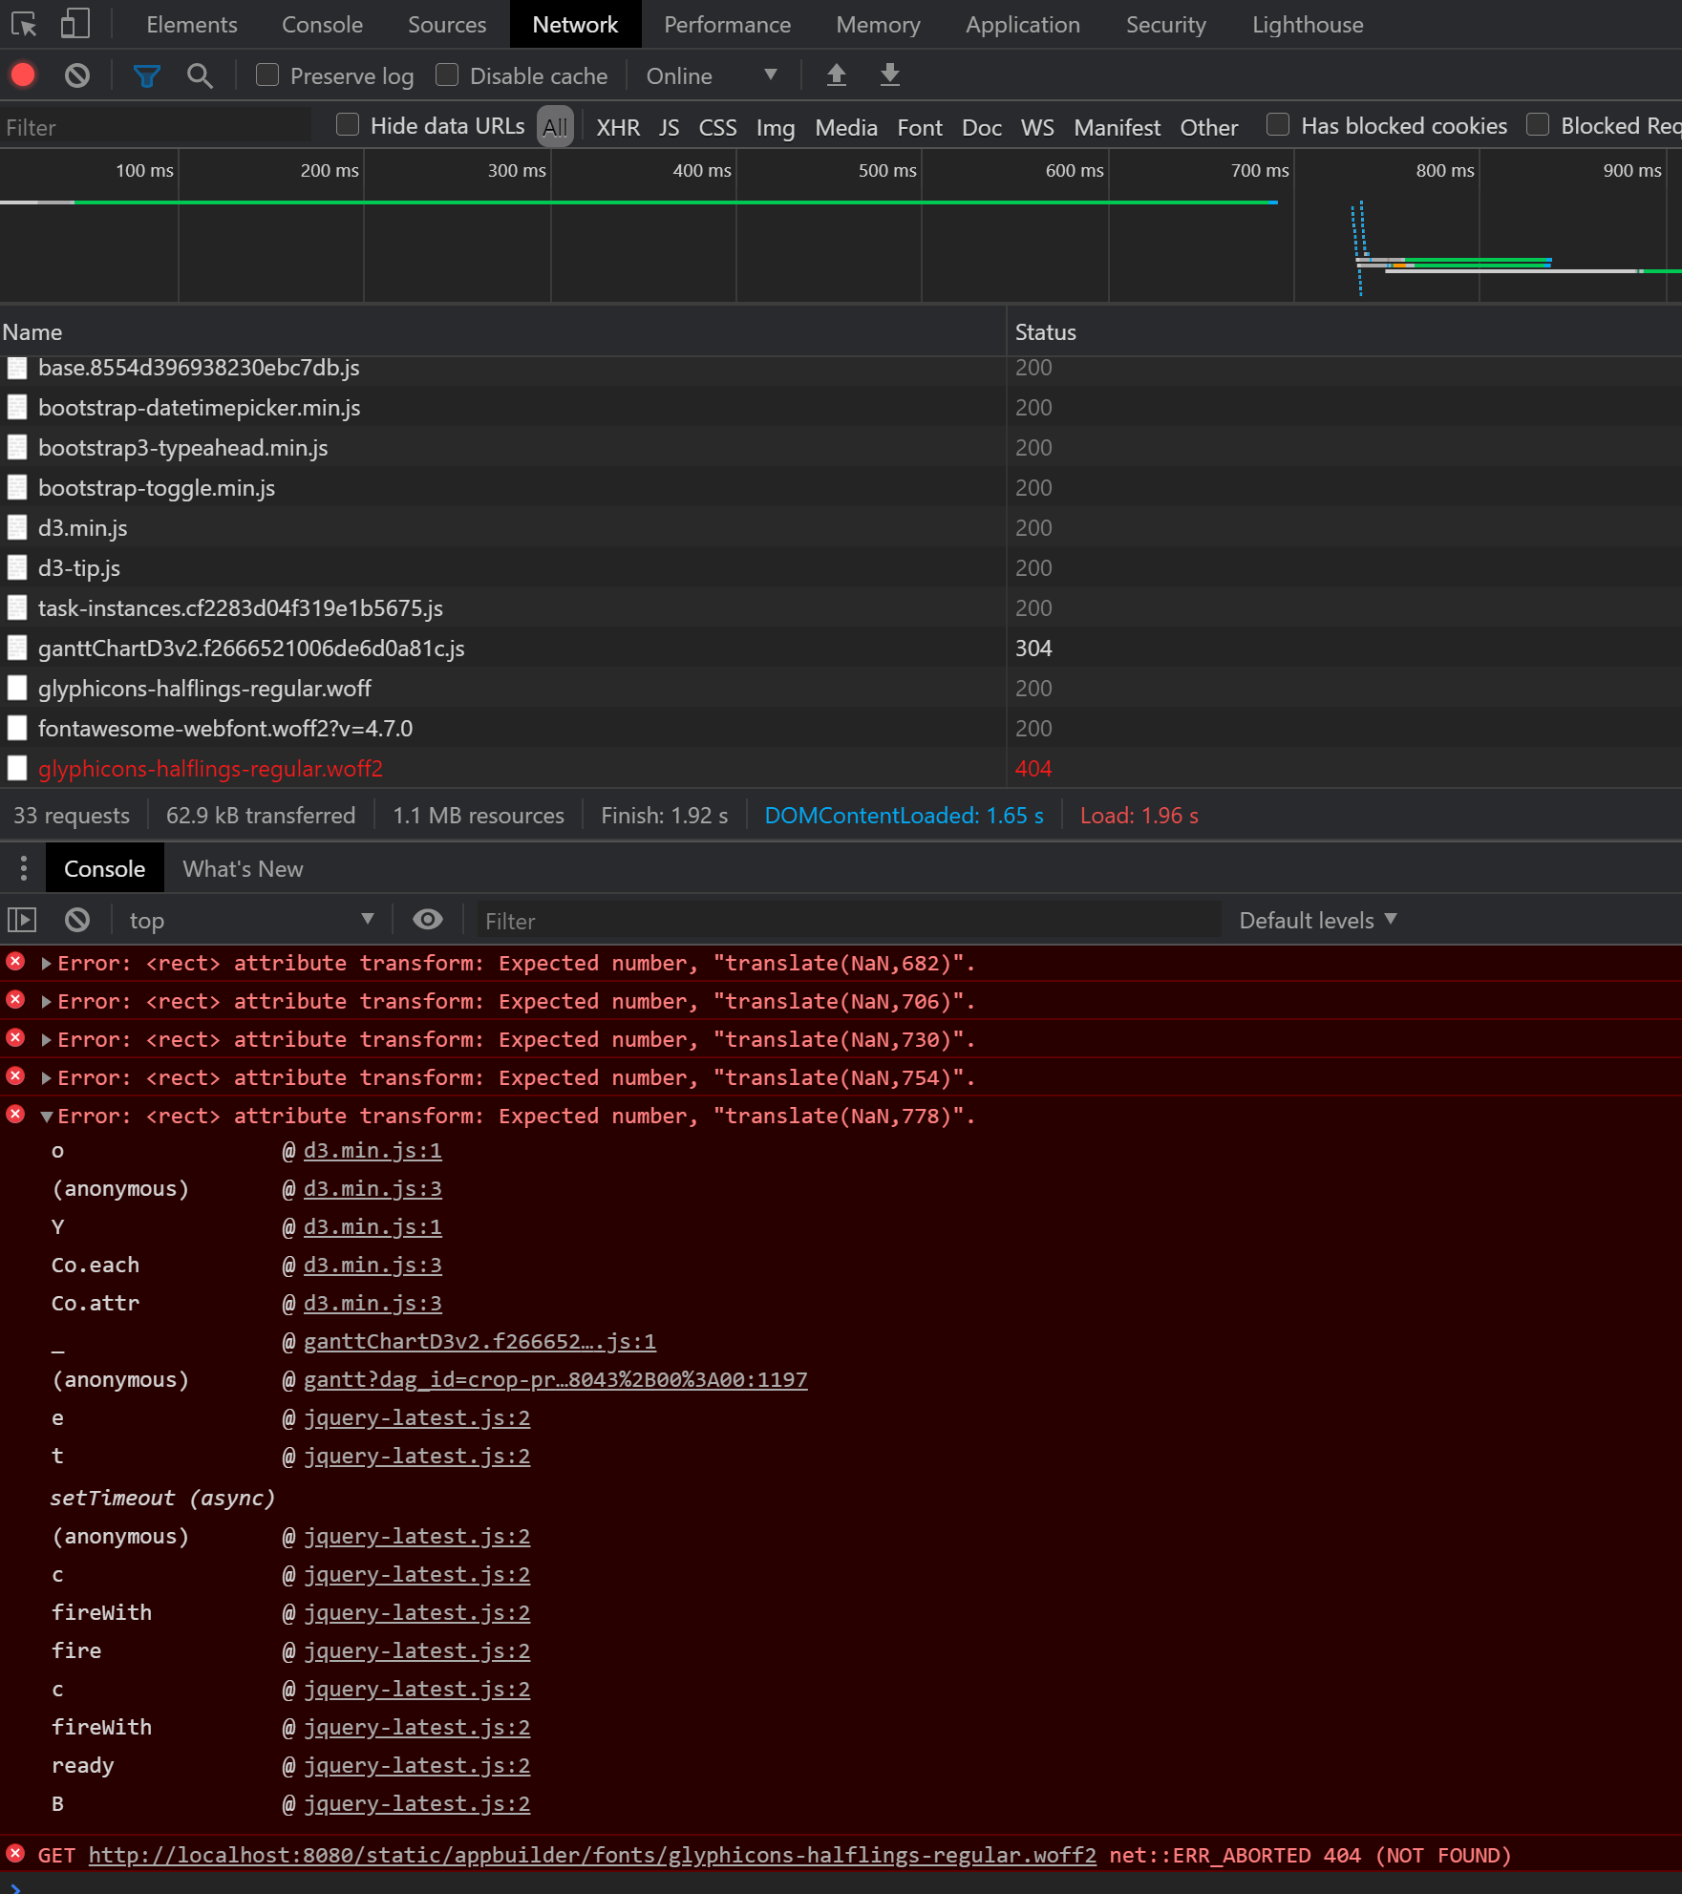Select the All filter type

(x=555, y=127)
